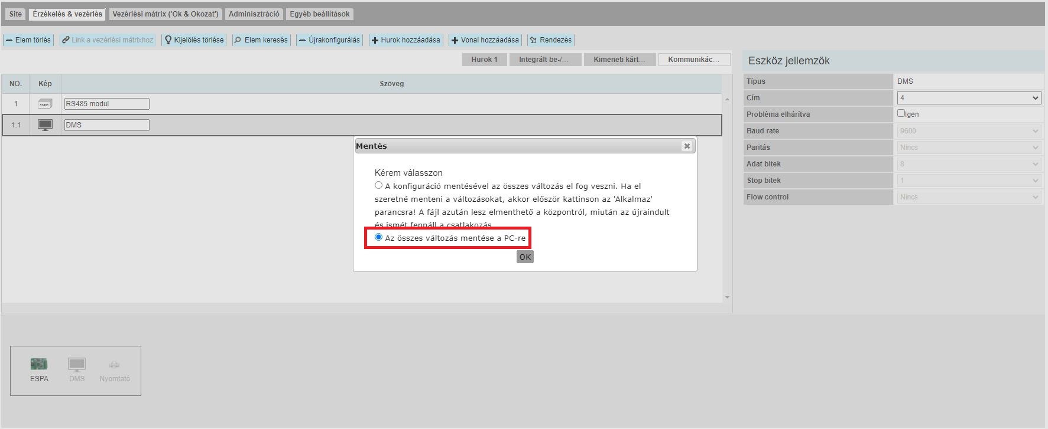
Task: Click the RS485 modul row image
Action: click(45, 104)
